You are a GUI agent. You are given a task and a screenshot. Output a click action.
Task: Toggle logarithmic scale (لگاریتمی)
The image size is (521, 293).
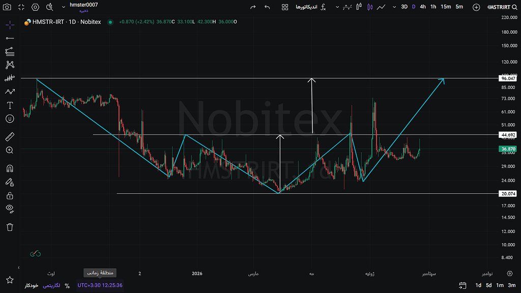pos(51,286)
